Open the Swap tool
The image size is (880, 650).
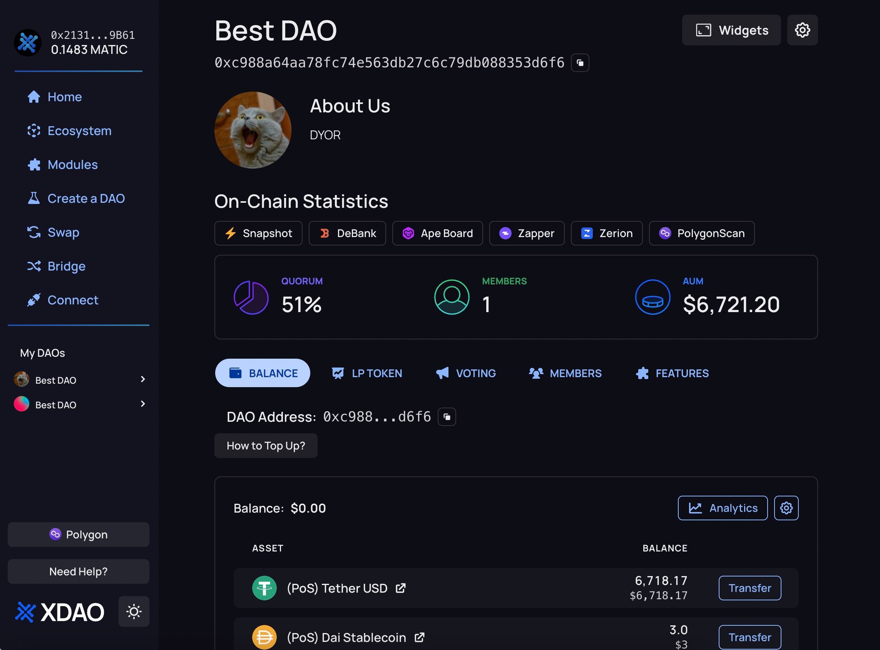click(x=63, y=232)
